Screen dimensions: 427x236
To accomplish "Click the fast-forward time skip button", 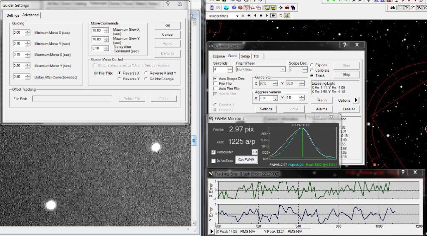I will tap(273, 15).
